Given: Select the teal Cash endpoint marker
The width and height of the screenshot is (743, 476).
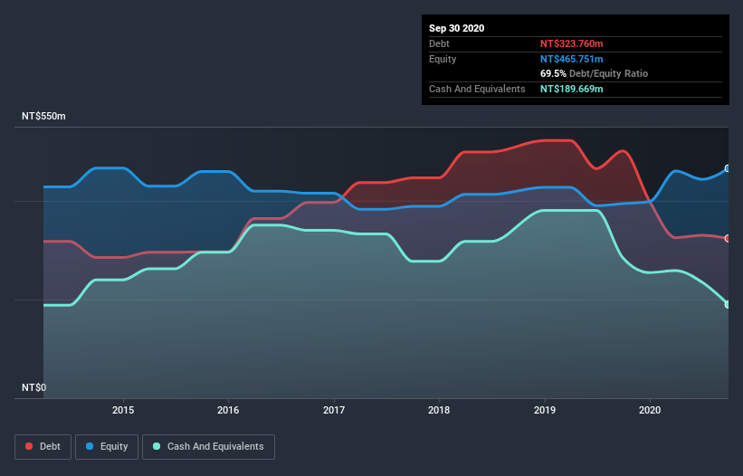Looking at the screenshot, I should point(728,305).
